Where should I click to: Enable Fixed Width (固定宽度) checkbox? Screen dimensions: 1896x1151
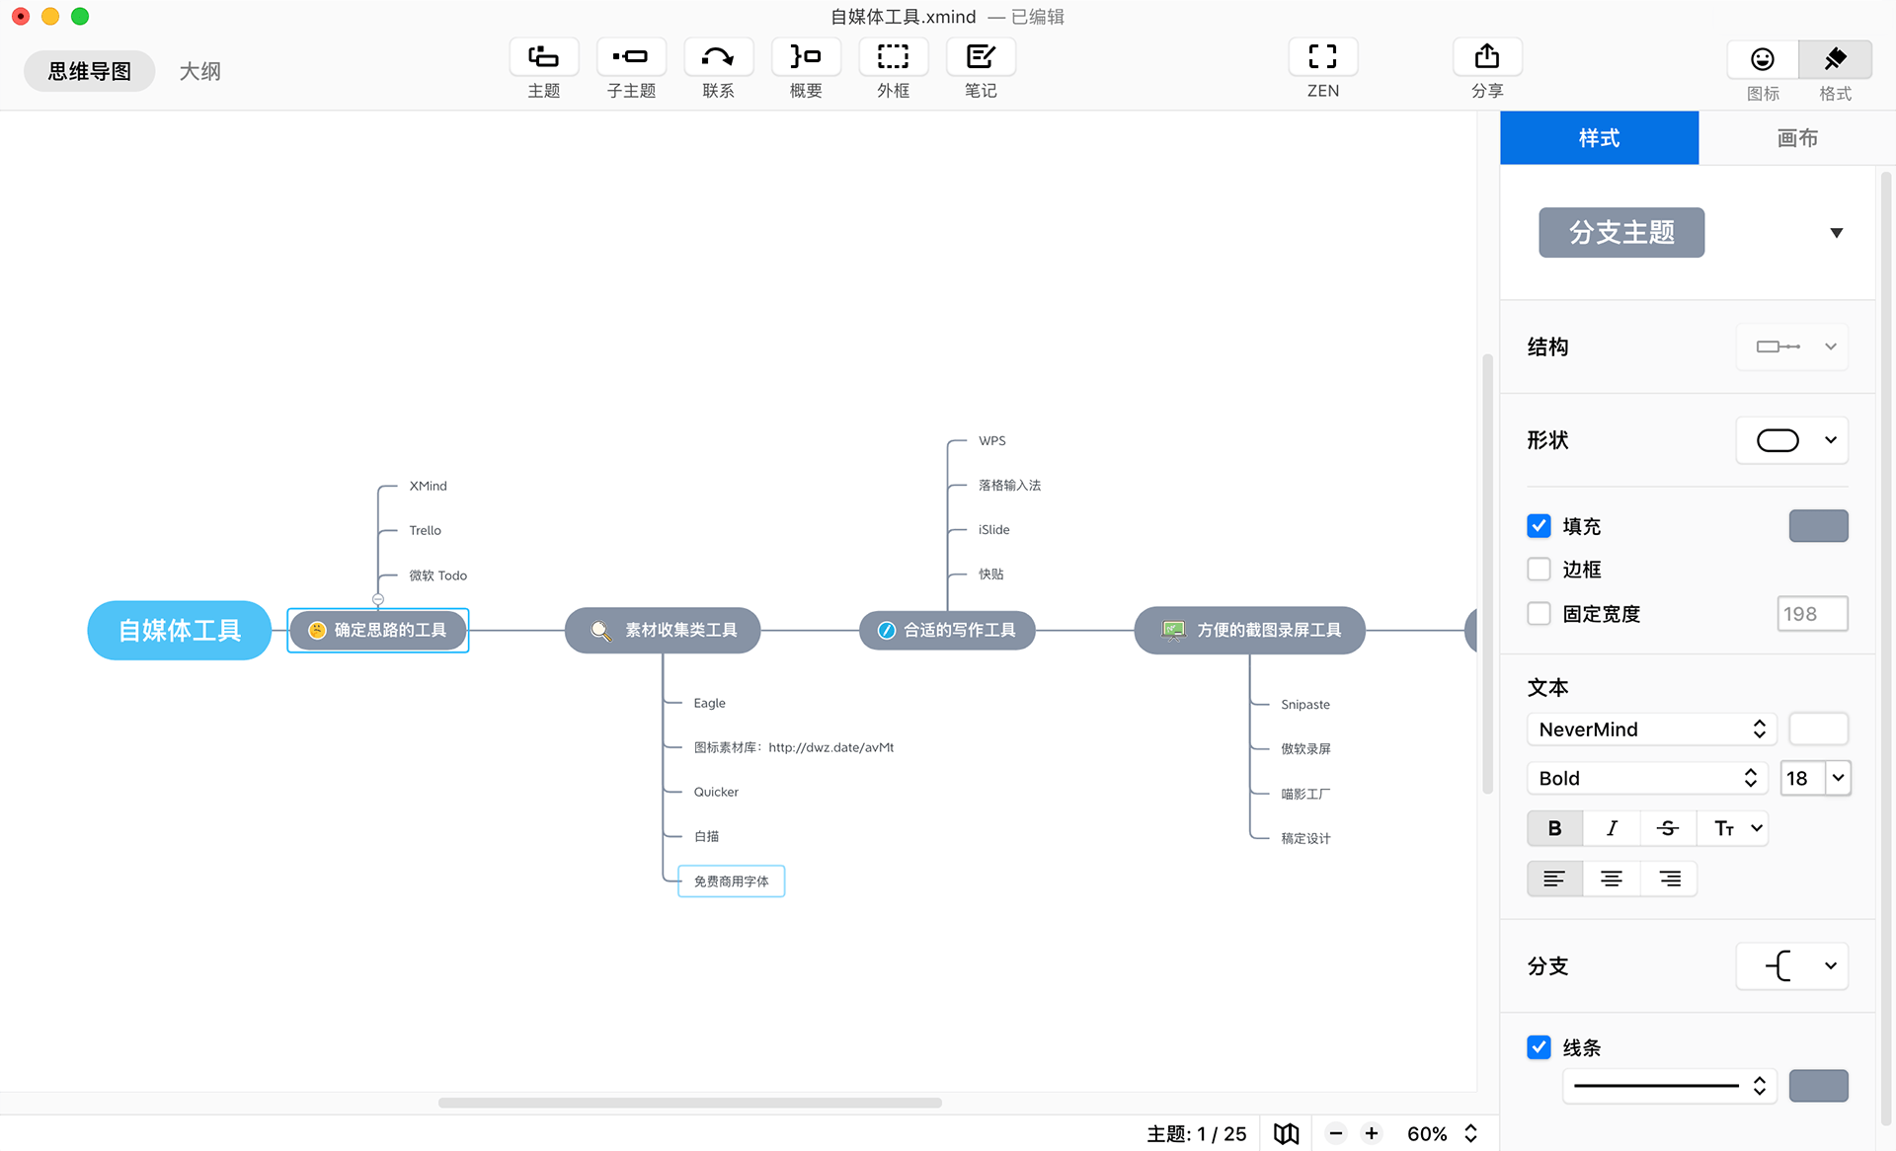(1539, 613)
